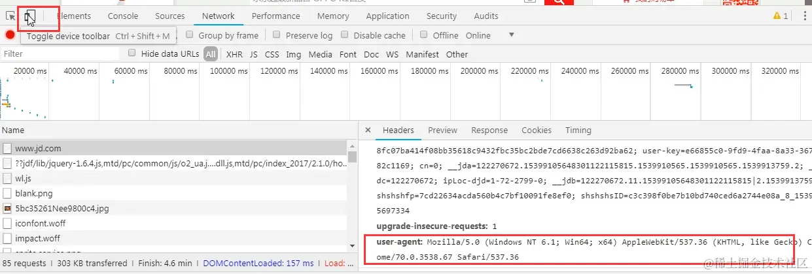Click the file icon beside wl.js

(x=7, y=178)
